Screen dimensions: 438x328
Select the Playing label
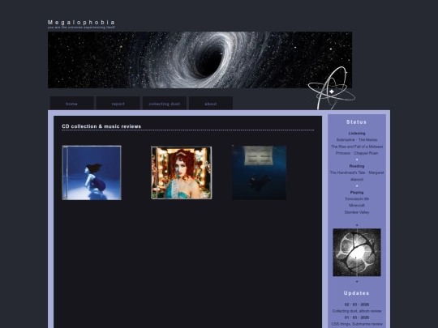(x=357, y=193)
